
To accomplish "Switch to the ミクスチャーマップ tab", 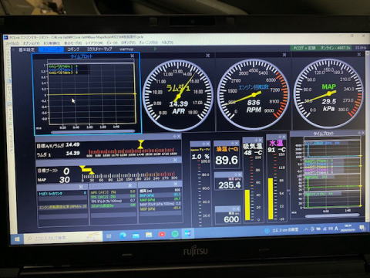I will (x=99, y=49).
